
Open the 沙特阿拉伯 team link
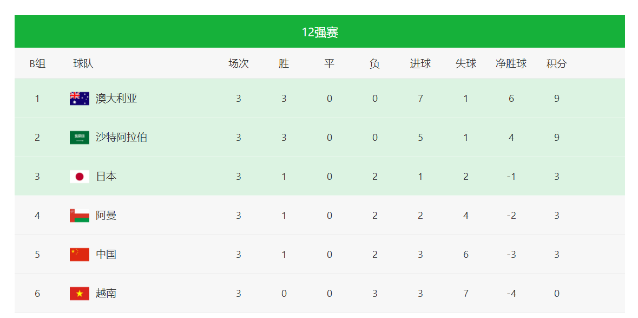(x=121, y=138)
